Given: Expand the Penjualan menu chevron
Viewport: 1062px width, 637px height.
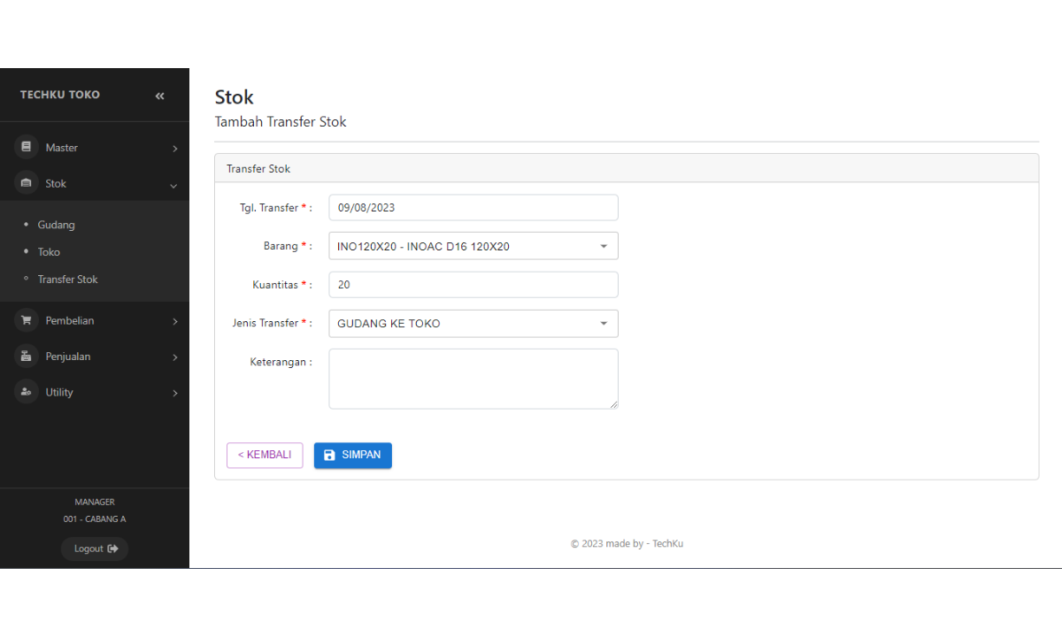Looking at the screenshot, I should [174, 357].
